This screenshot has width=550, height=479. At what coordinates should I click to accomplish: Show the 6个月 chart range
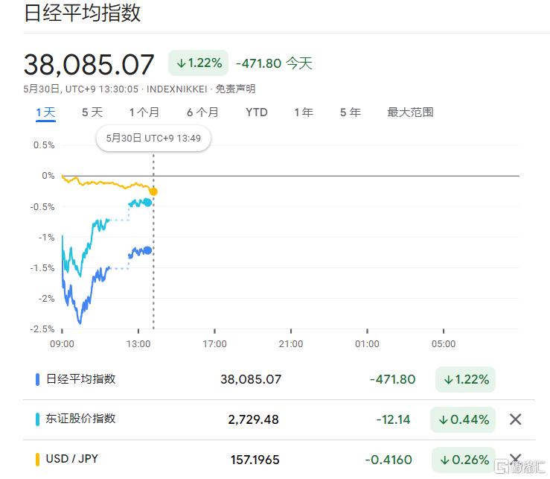tap(202, 112)
